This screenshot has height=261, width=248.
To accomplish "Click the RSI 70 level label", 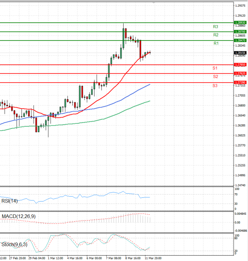I will [x=236, y=195].
